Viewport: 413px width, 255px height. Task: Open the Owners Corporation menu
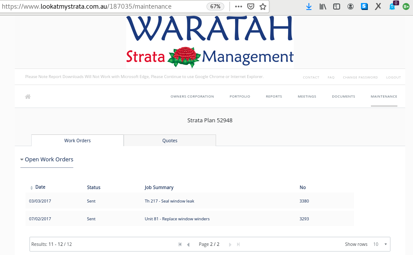click(x=192, y=96)
